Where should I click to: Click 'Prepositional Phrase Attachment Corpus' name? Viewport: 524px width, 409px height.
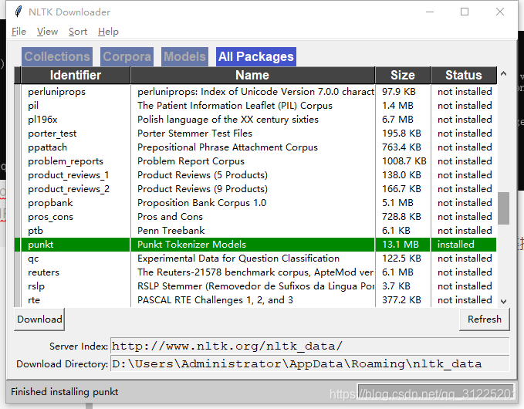point(227,147)
